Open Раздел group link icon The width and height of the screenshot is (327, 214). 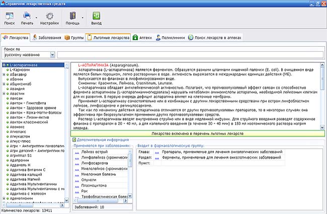pyautogui.click(x=157, y=158)
